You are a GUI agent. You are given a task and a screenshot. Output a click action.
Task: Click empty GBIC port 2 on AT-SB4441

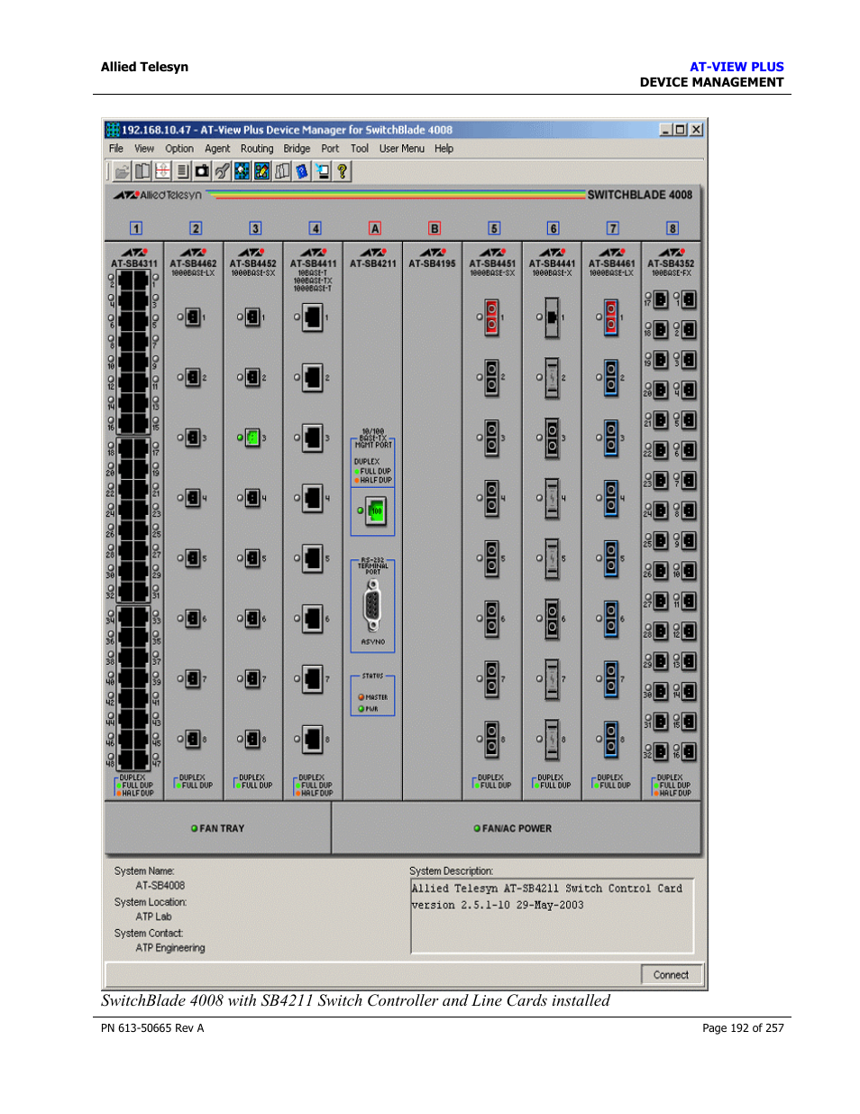(552, 378)
